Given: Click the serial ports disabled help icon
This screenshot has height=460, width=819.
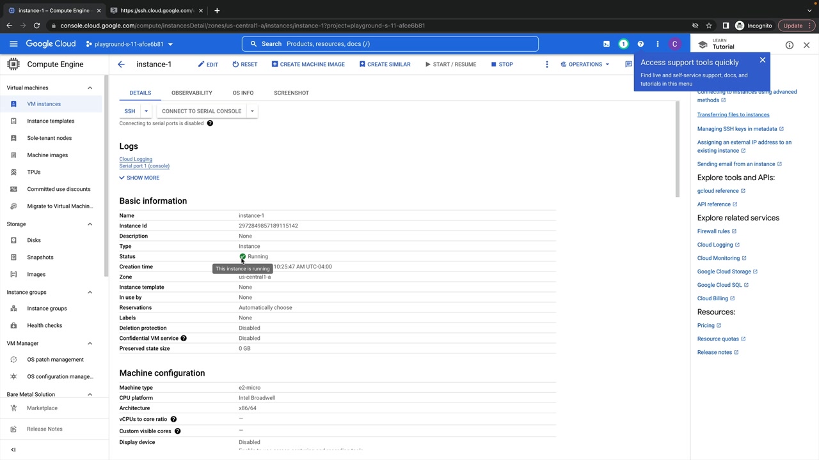Looking at the screenshot, I should [x=210, y=123].
